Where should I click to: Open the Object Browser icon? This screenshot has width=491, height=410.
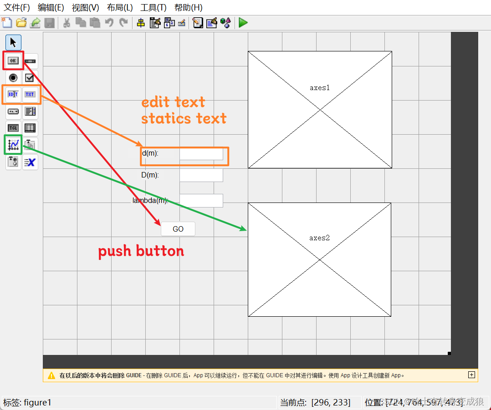pyautogui.click(x=226, y=23)
